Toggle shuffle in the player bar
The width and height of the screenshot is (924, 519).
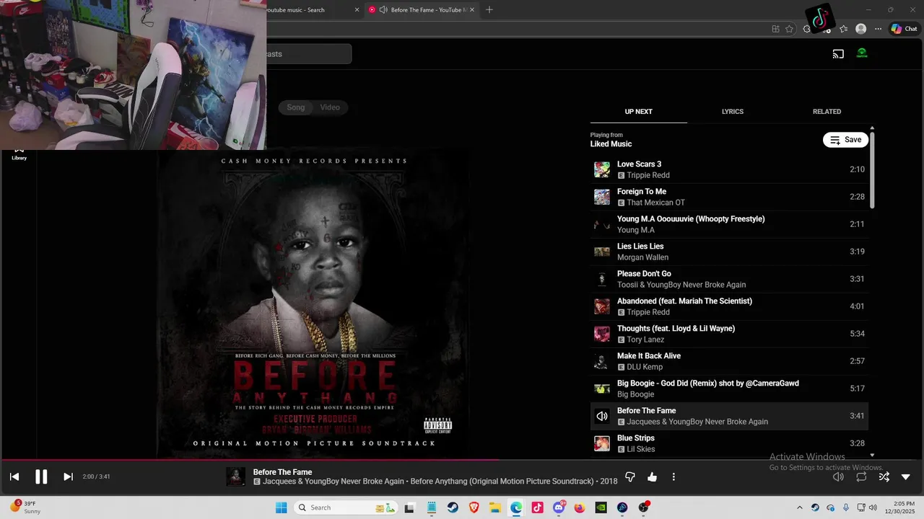tap(884, 476)
